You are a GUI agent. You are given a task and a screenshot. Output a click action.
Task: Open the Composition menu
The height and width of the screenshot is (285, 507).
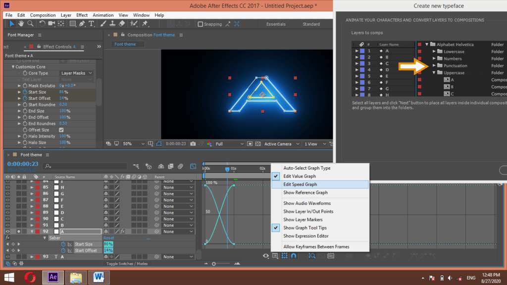point(43,15)
